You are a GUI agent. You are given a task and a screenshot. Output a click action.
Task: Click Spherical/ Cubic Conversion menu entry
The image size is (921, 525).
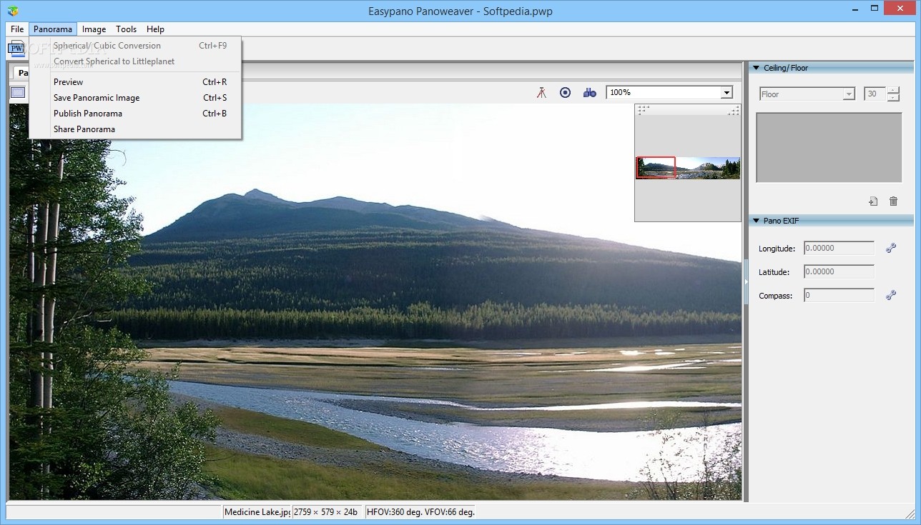tap(135, 46)
